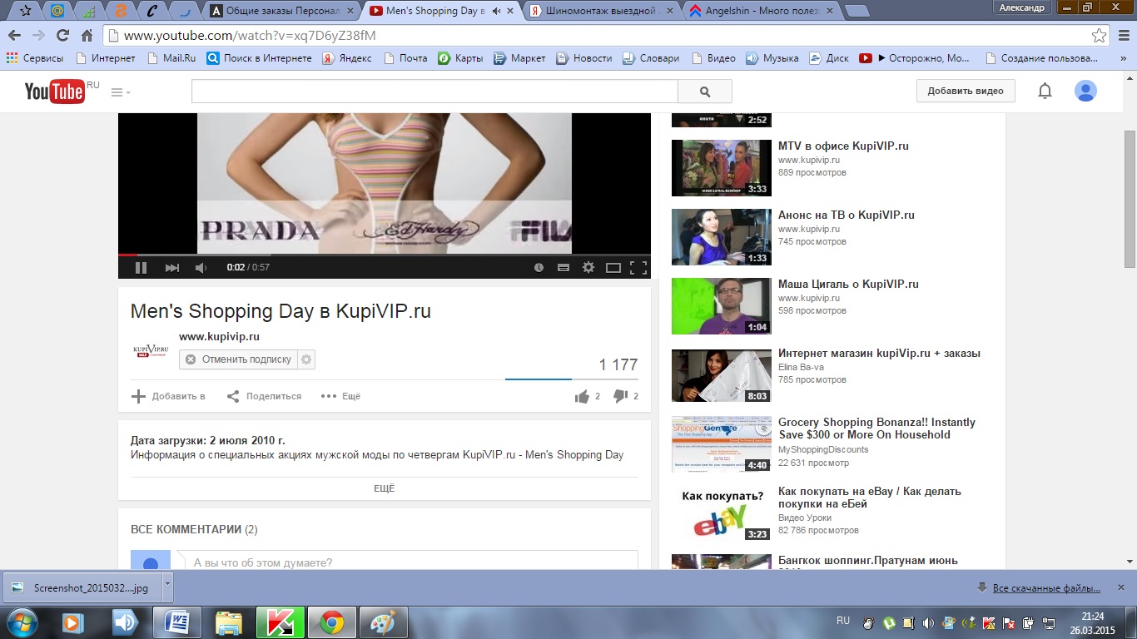Click the Добавить в button
Image resolution: width=1137 pixels, height=639 pixels.
[x=169, y=396]
